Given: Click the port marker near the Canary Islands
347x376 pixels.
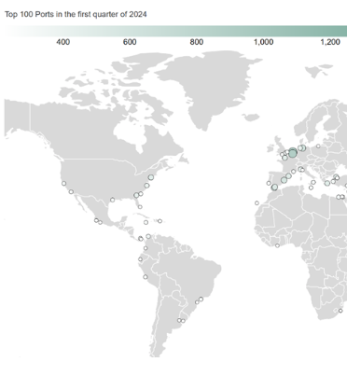Looking at the screenshot, I should (x=257, y=203).
